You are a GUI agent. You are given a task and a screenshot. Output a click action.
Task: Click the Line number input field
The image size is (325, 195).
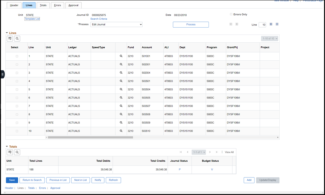coord(262,25)
